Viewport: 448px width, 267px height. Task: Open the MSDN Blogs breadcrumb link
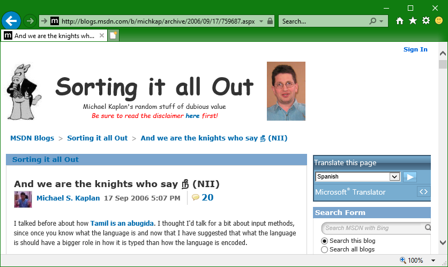coord(32,138)
